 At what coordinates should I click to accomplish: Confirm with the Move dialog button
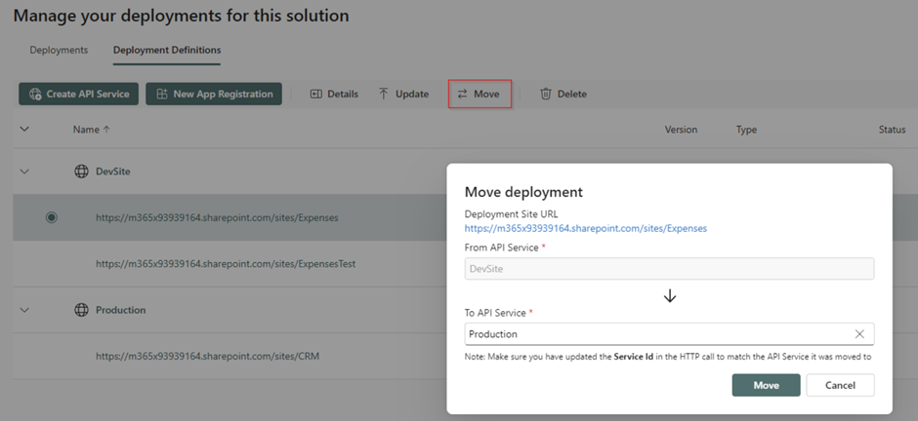766,385
